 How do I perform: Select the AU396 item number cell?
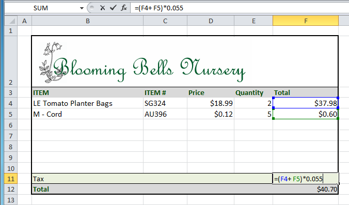(x=165, y=114)
